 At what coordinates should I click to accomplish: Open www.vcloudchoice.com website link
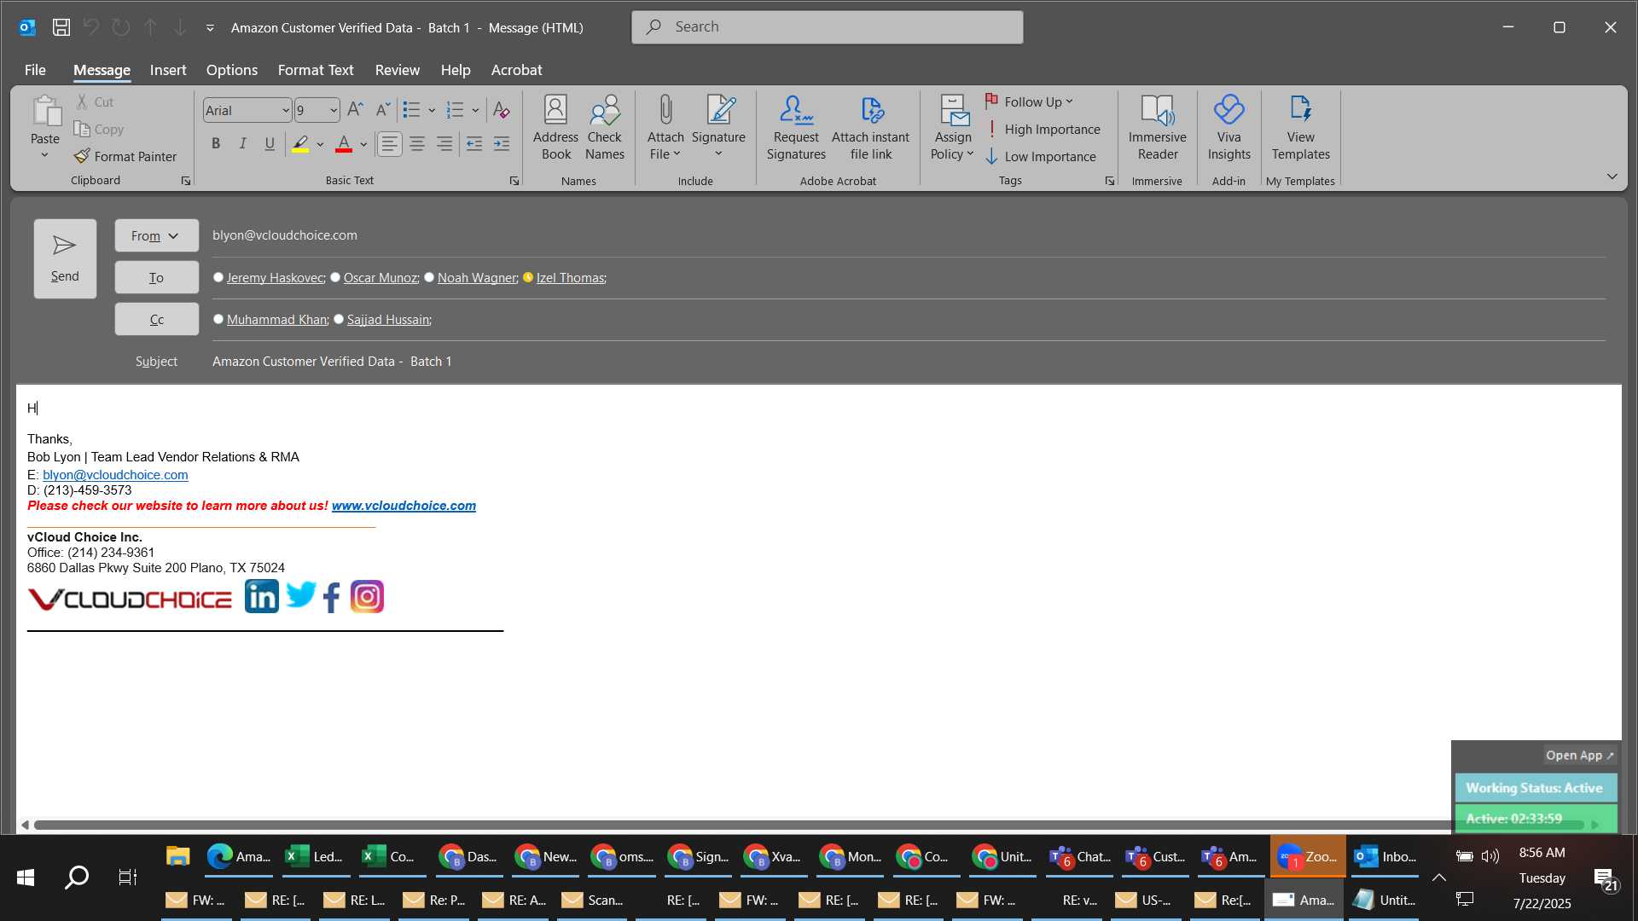pyautogui.click(x=404, y=506)
